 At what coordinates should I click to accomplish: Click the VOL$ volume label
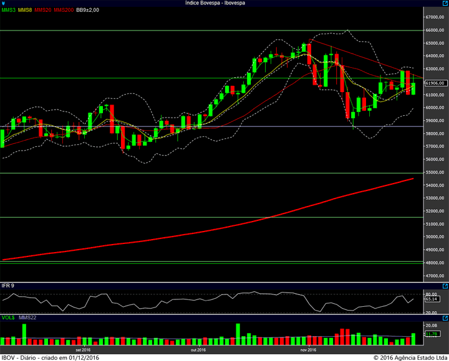(x=8, y=317)
